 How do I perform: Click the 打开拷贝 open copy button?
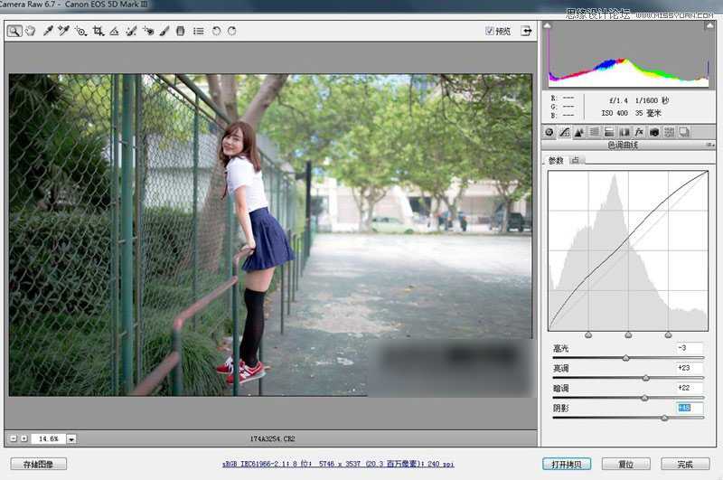(x=567, y=465)
